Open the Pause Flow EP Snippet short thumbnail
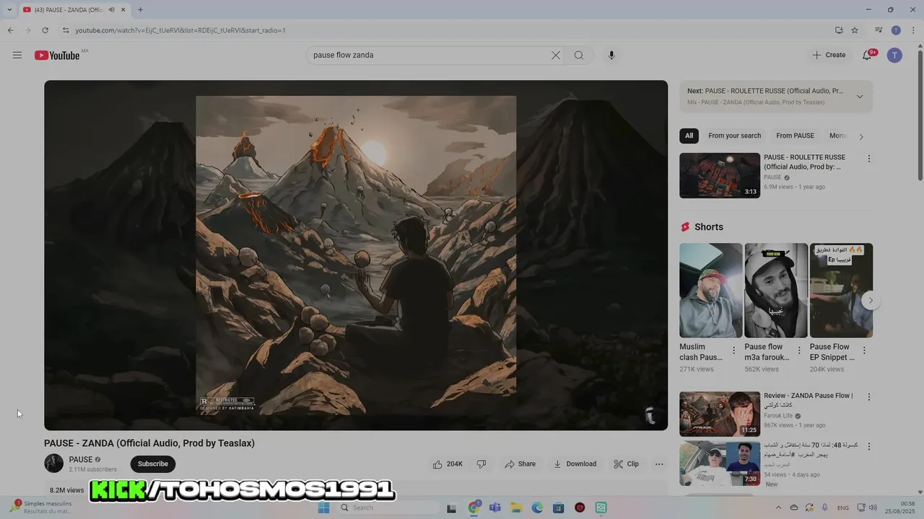 tap(841, 290)
